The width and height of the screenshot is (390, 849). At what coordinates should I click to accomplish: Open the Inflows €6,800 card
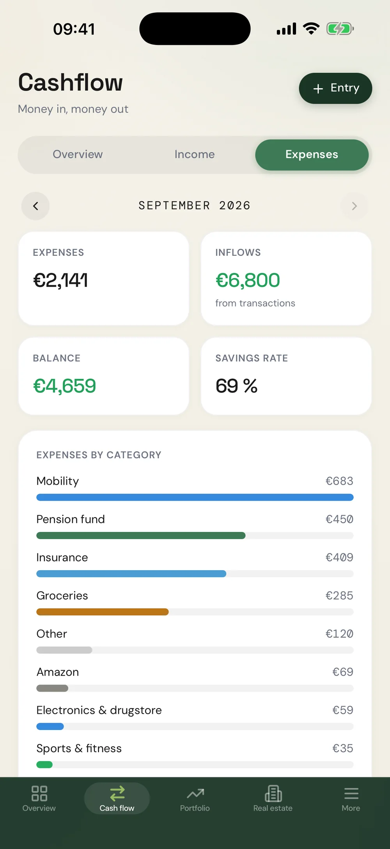(286, 278)
